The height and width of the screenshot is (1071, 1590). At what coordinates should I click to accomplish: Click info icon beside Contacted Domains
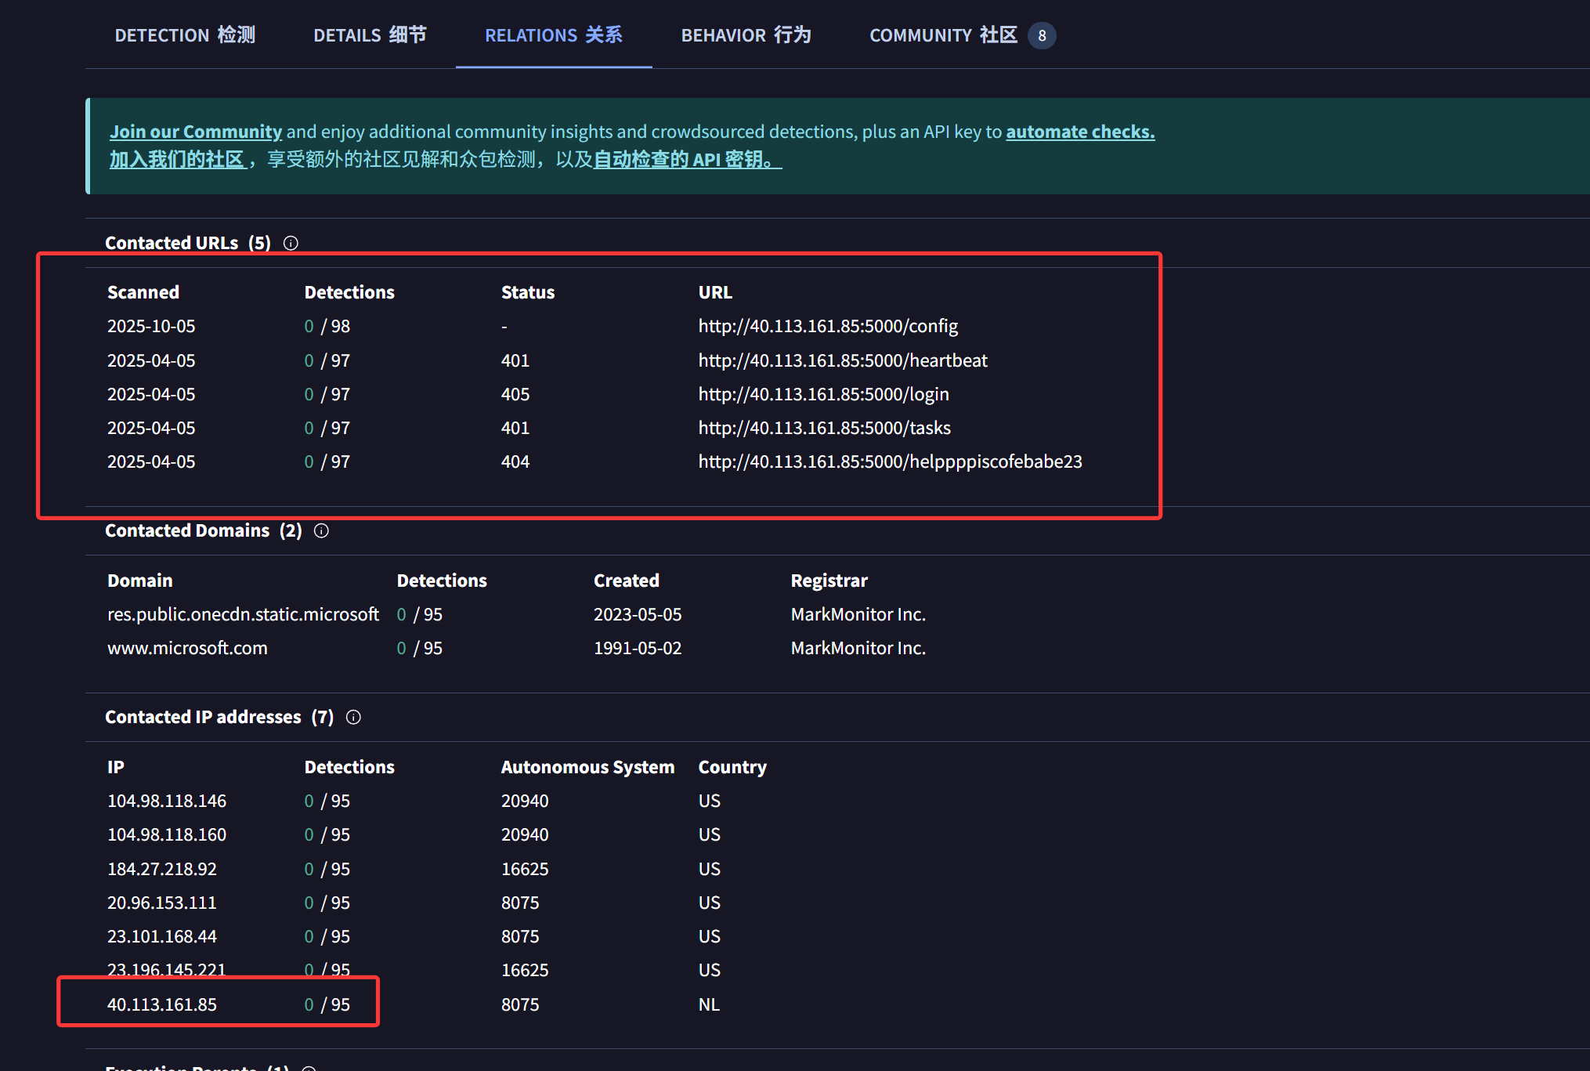[321, 530]
